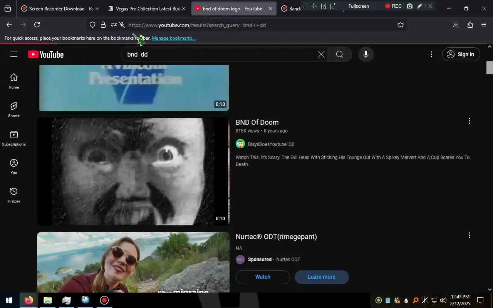Viewport: 493px width, 308px height.
Task: Open the Windows Start menu
Action: tap(9, 300)
